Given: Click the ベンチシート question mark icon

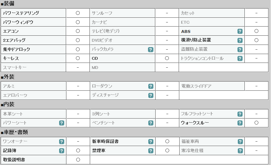Looking at the screenshot, I should (151, 123).
